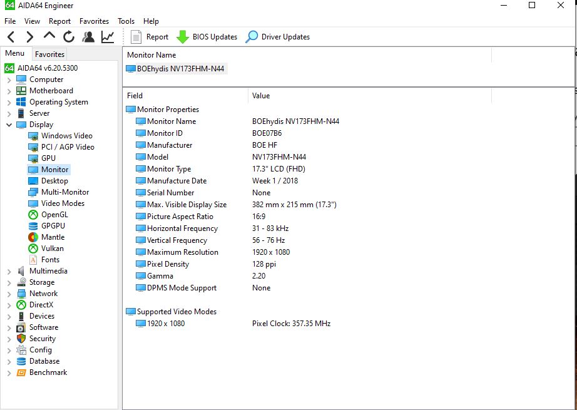Viewport: 577px width, 410px height.
Task: Click the Report document icon
Action: click(136, 37)
